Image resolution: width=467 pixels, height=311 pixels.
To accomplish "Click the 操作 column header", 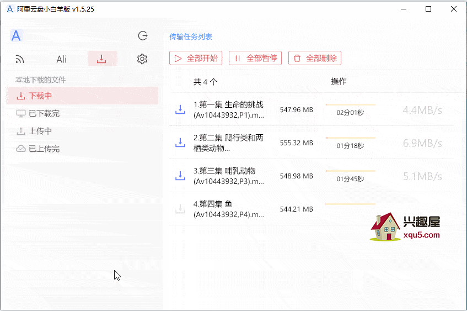I will pyautogui.click(x=339, y=81).
